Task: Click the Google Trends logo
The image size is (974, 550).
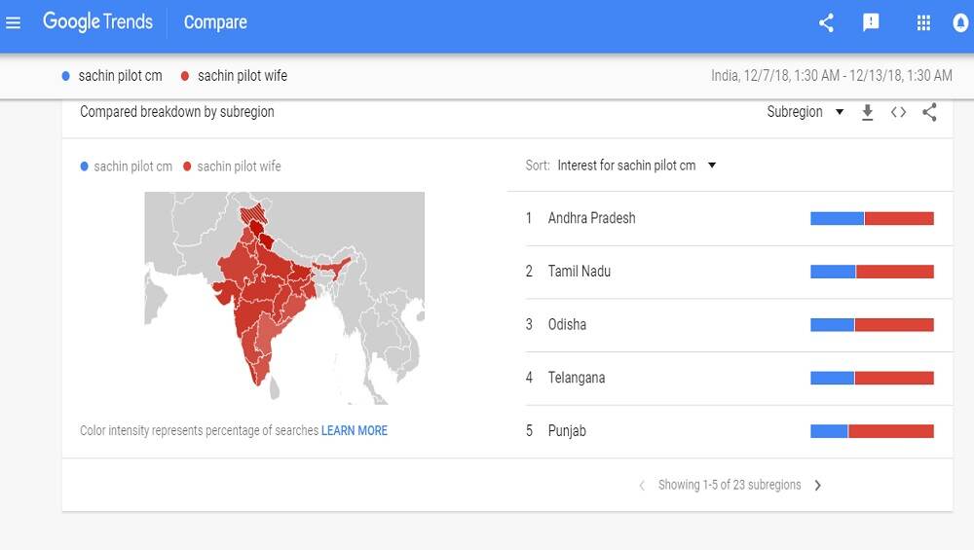Action: (97, 21)
